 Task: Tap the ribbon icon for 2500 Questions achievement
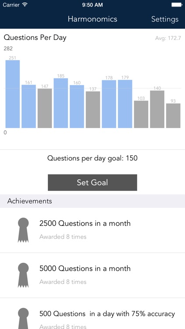tap(23, 230)
